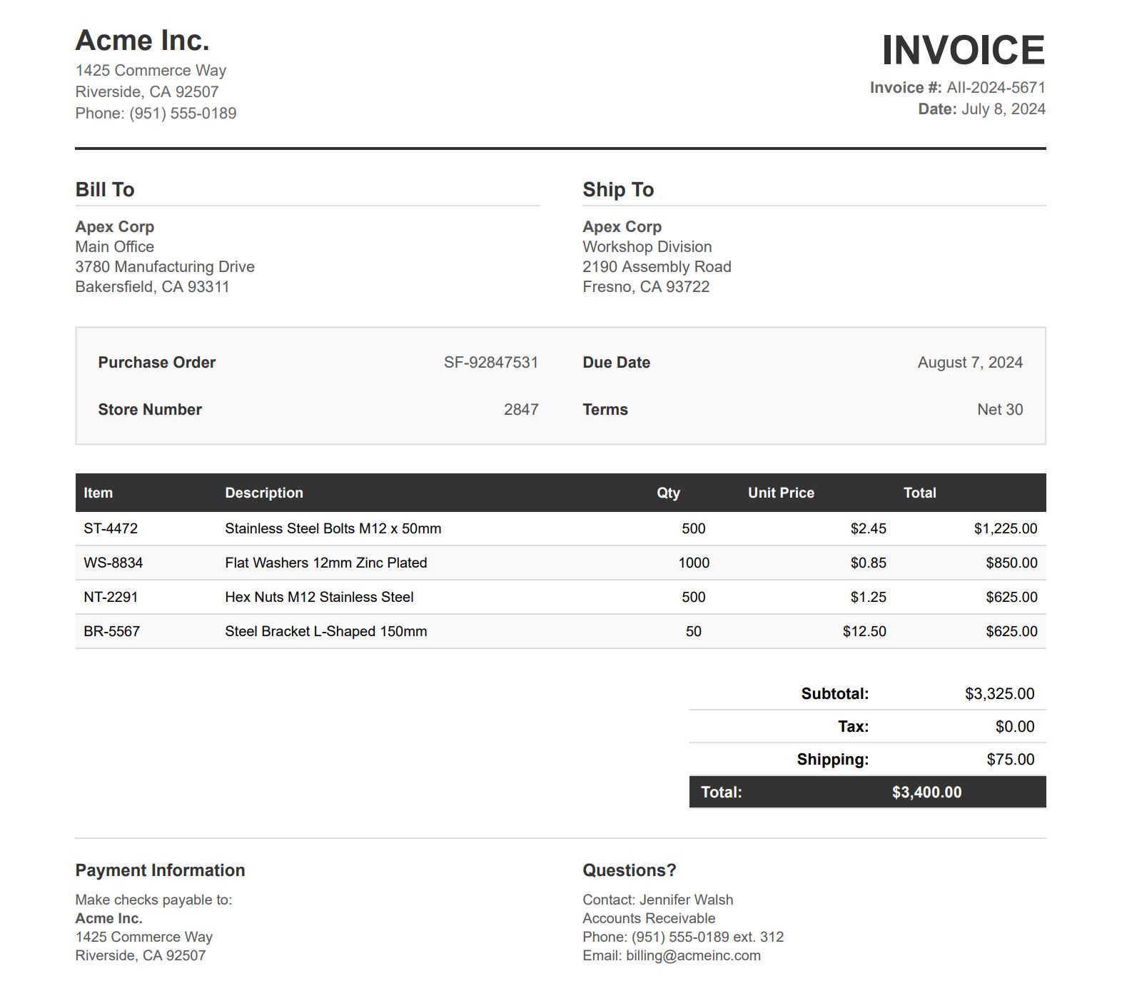Click the grand Total $3,400.00
The image size is (1122, 981).
click(x=926, y=792)
